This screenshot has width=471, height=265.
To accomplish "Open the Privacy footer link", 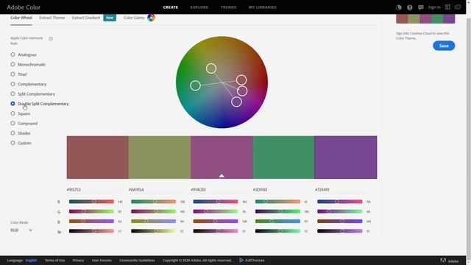I will click(x=78, y=260).
